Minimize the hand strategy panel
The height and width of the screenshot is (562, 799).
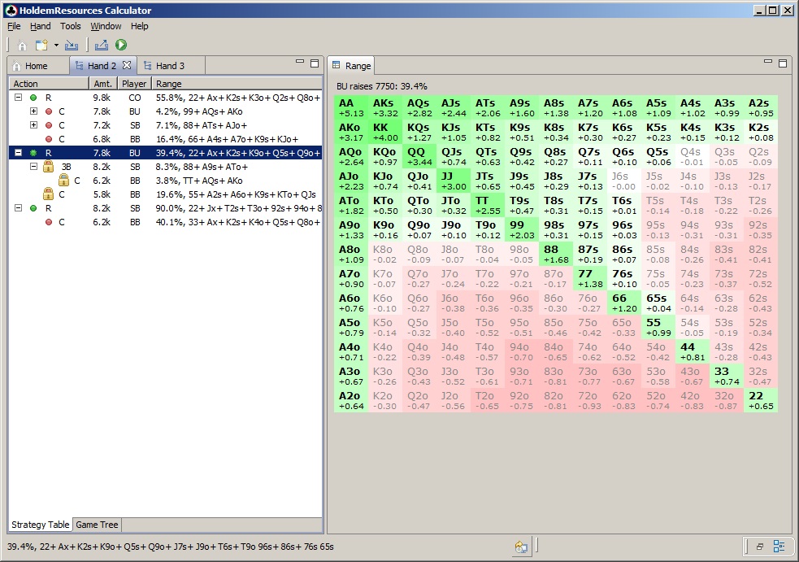[x=300, y=62]
